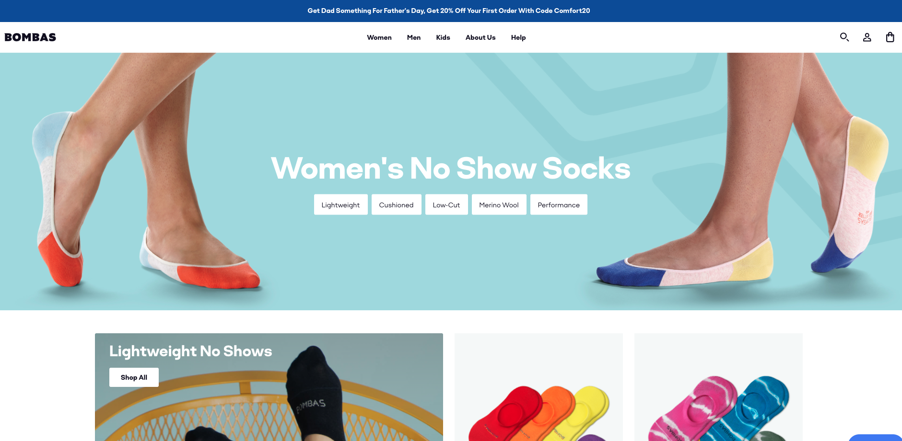Open the search magnifier icon
Viewport: 902px width, 441px height.
(844, 37)
